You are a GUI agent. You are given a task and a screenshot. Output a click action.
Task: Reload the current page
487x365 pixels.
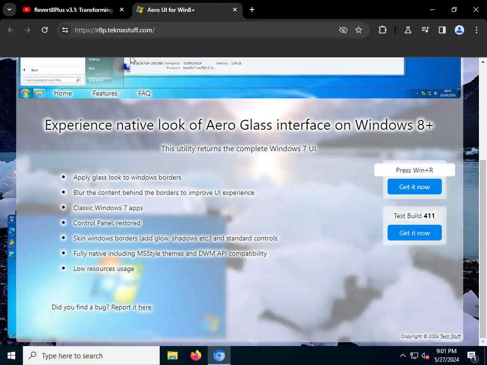pyautogui.click(x=45, y=30)
